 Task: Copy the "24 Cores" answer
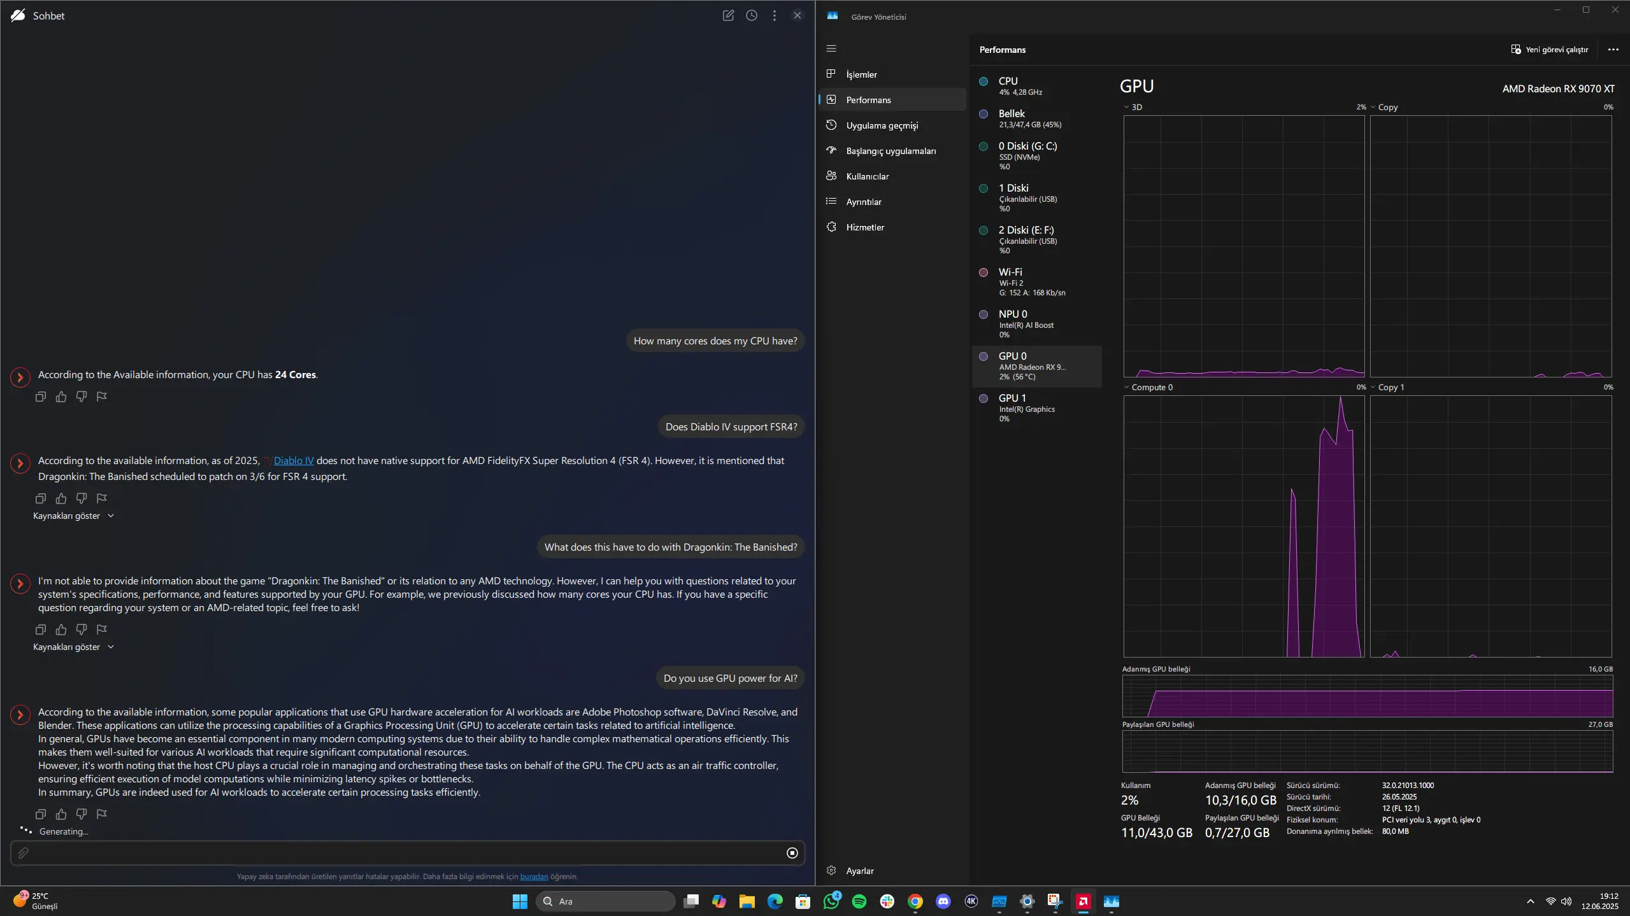click(41, 397)
